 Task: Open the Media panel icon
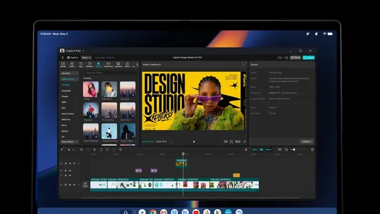[63, 64]
